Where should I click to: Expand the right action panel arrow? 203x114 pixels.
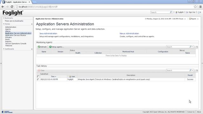pos(202,63)
